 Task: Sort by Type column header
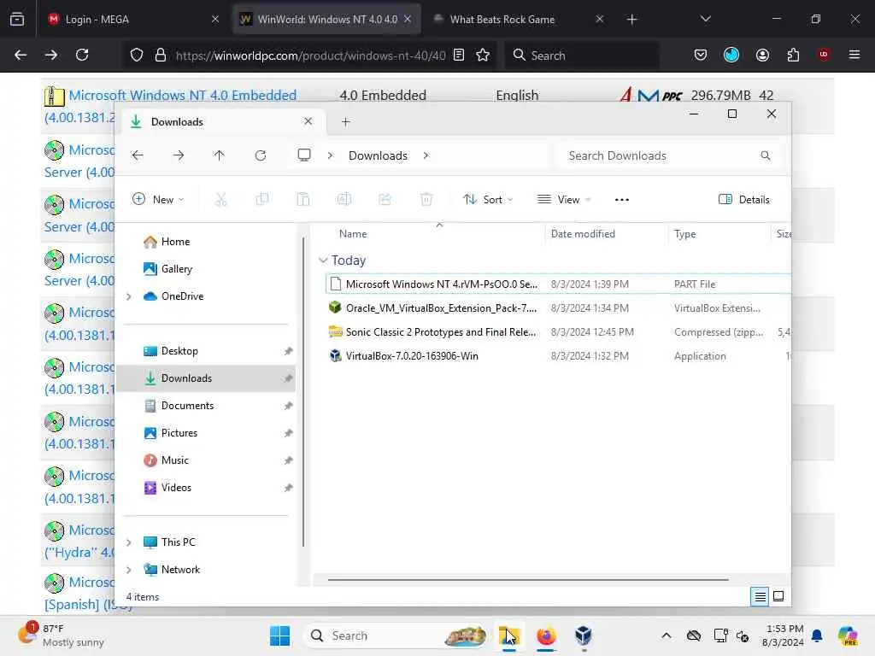684,234
